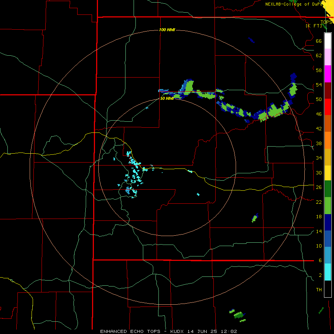Click the green echo cluster at the map bottom

click(239, 315)
